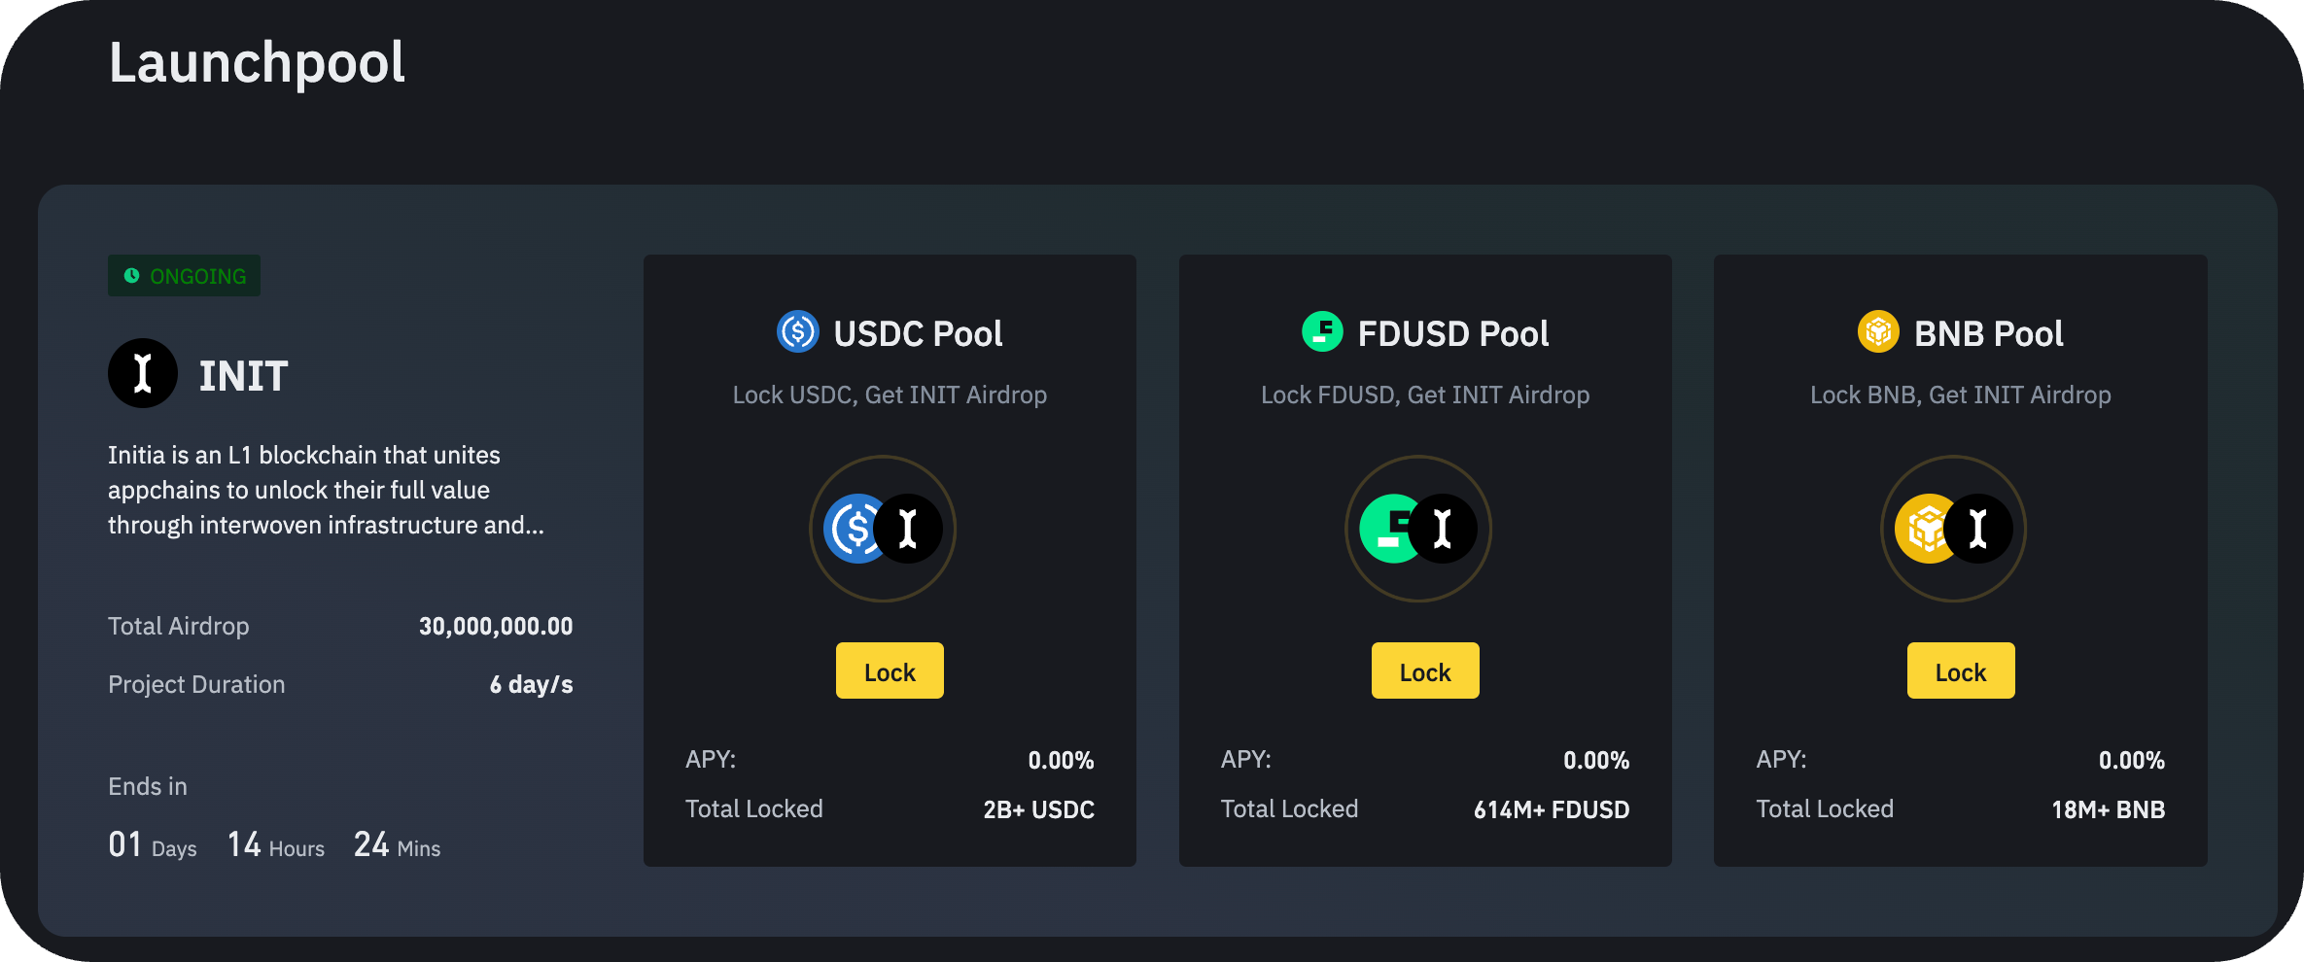Click the USDC coin icon beside USDC Pool title

tap(797, 332)
